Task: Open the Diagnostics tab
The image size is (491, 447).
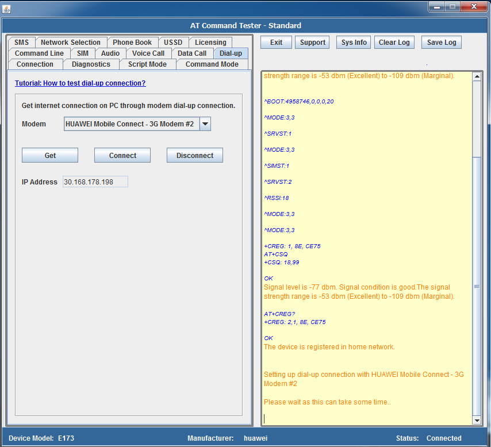Action: [91, 64]
